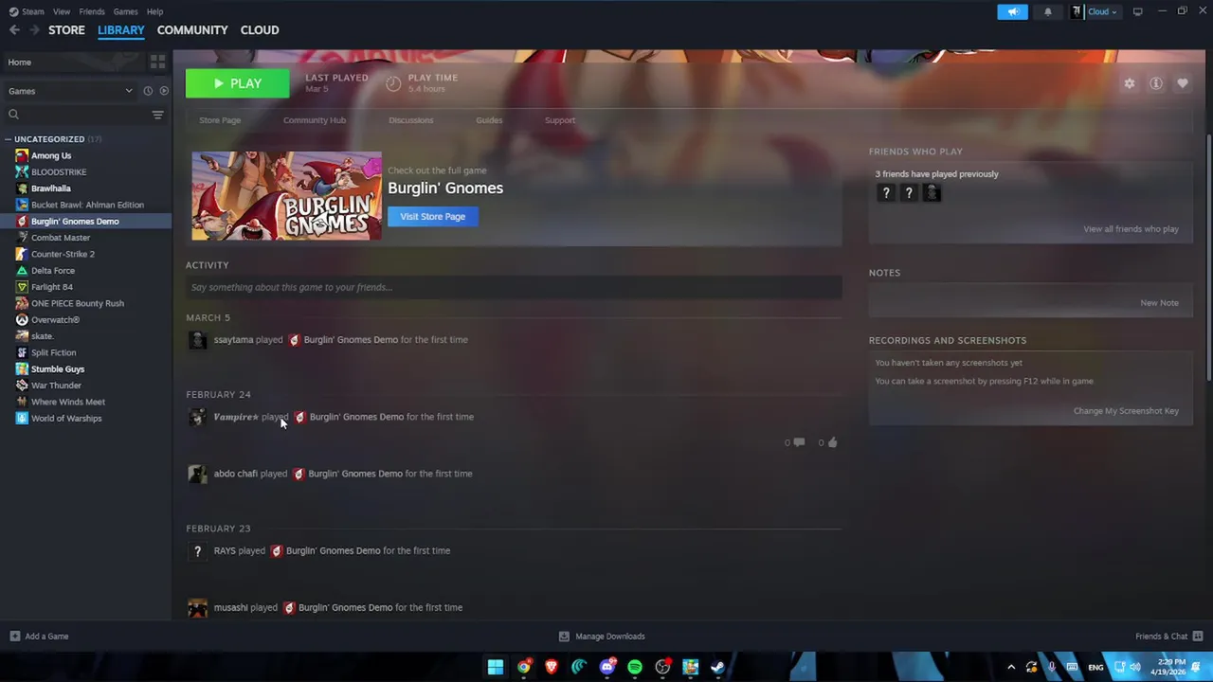This screenshot has width=1213, height=682.
Task: Click the Among Us game icon
Action: click(x=22, y=155)
